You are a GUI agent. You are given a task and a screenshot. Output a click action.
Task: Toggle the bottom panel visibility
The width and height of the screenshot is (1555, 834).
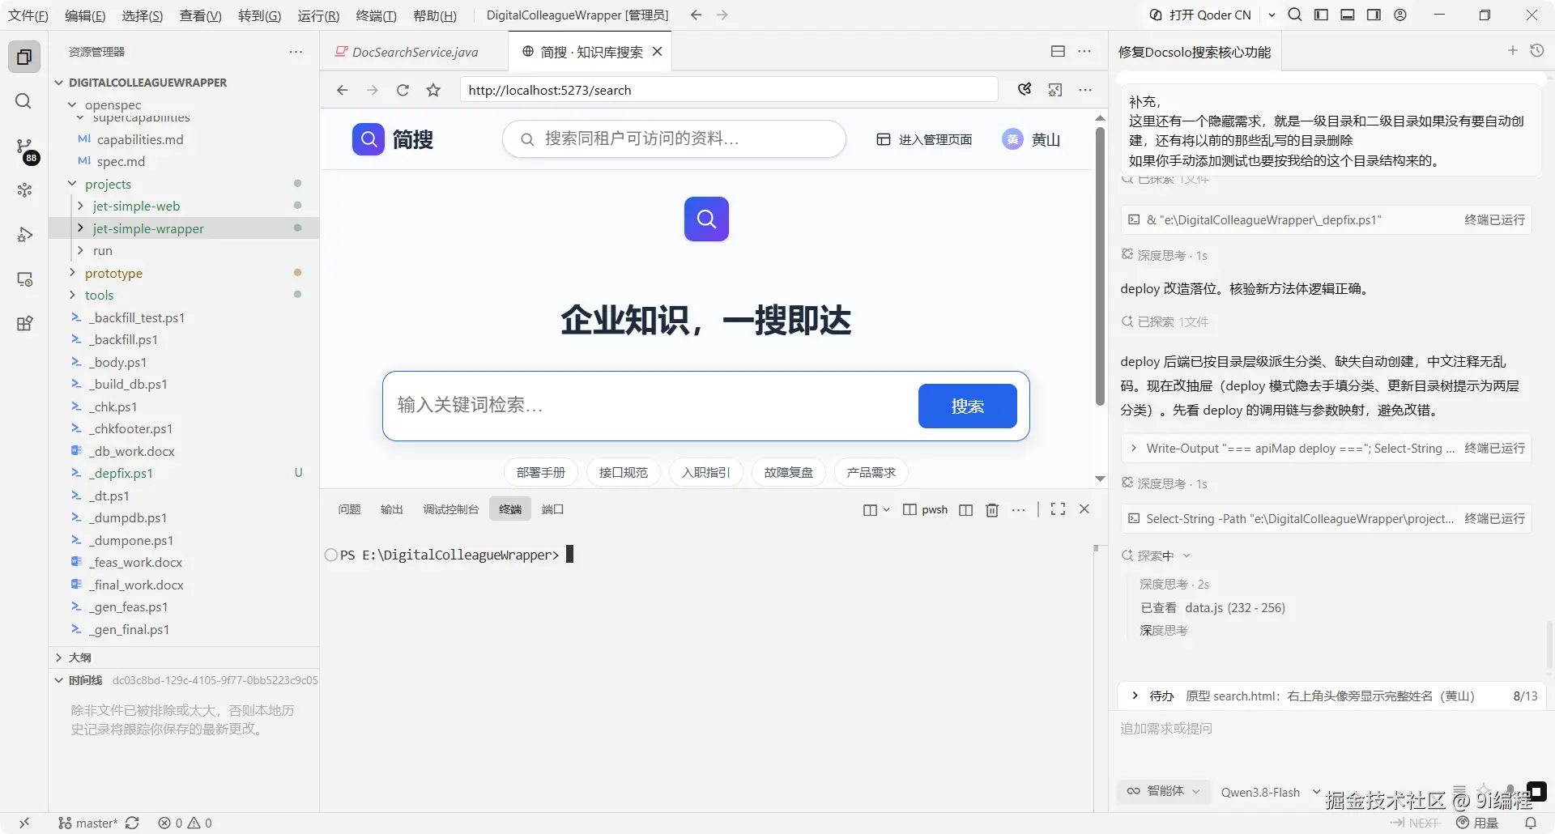pos(1348,15)
